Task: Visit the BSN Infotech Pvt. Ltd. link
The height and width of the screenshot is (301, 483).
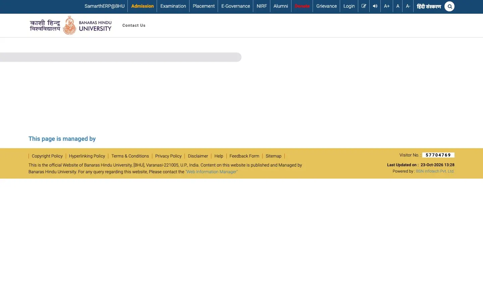Action: coord(435,171)
